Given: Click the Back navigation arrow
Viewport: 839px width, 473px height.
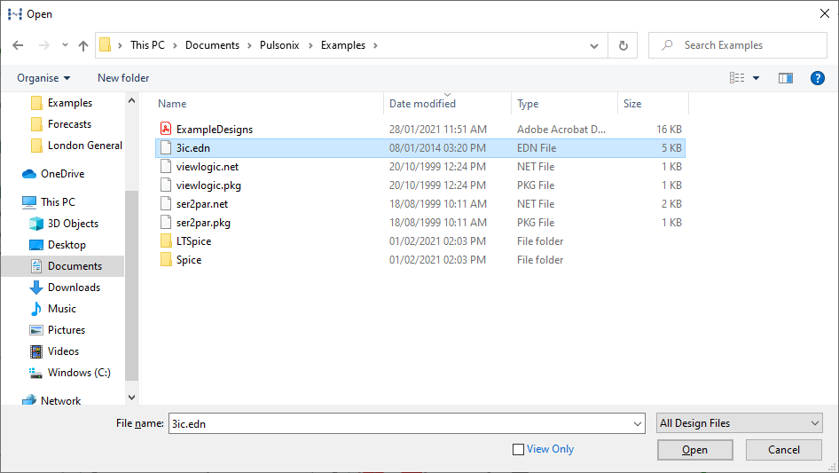Looking at the screenshot, I should pos(18,45).
